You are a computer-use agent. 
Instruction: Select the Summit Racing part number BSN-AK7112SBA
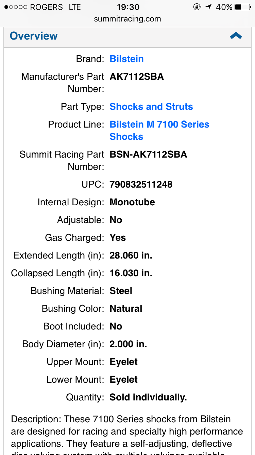pos(148,155)
